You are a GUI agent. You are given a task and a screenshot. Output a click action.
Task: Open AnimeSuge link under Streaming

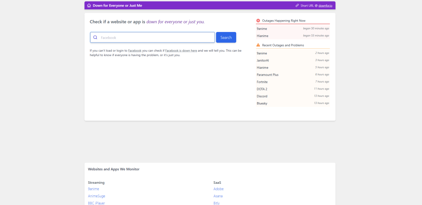tap(97, 196)
